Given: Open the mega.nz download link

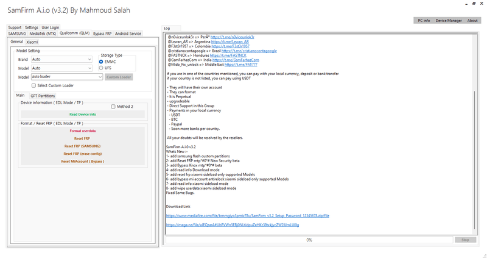Looking at the screenshot, I should tap(233, 224).
